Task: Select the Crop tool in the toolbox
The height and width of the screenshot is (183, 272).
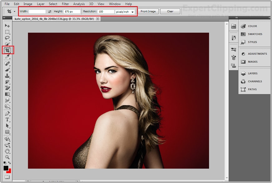Action: tap(7, 50)
